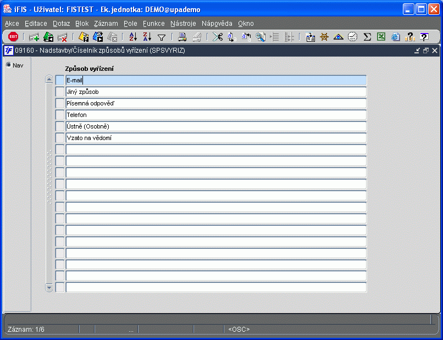The width and height of the screenshot is (443, 340).
Task: Close the inner 09160 form window
Action: 435,51
